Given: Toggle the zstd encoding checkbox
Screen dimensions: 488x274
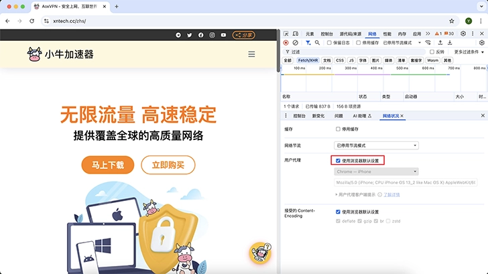Looking at the screenshot, I should click(x=388, y=221).
